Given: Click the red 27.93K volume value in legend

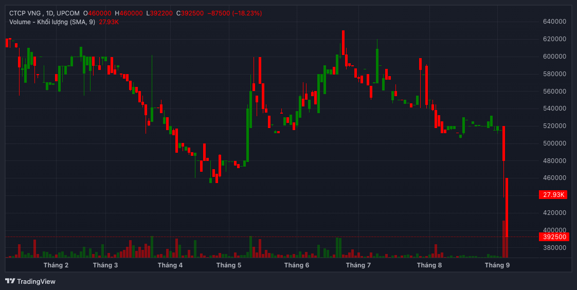Looking at the screenshot, I should (x=109, y=22).
